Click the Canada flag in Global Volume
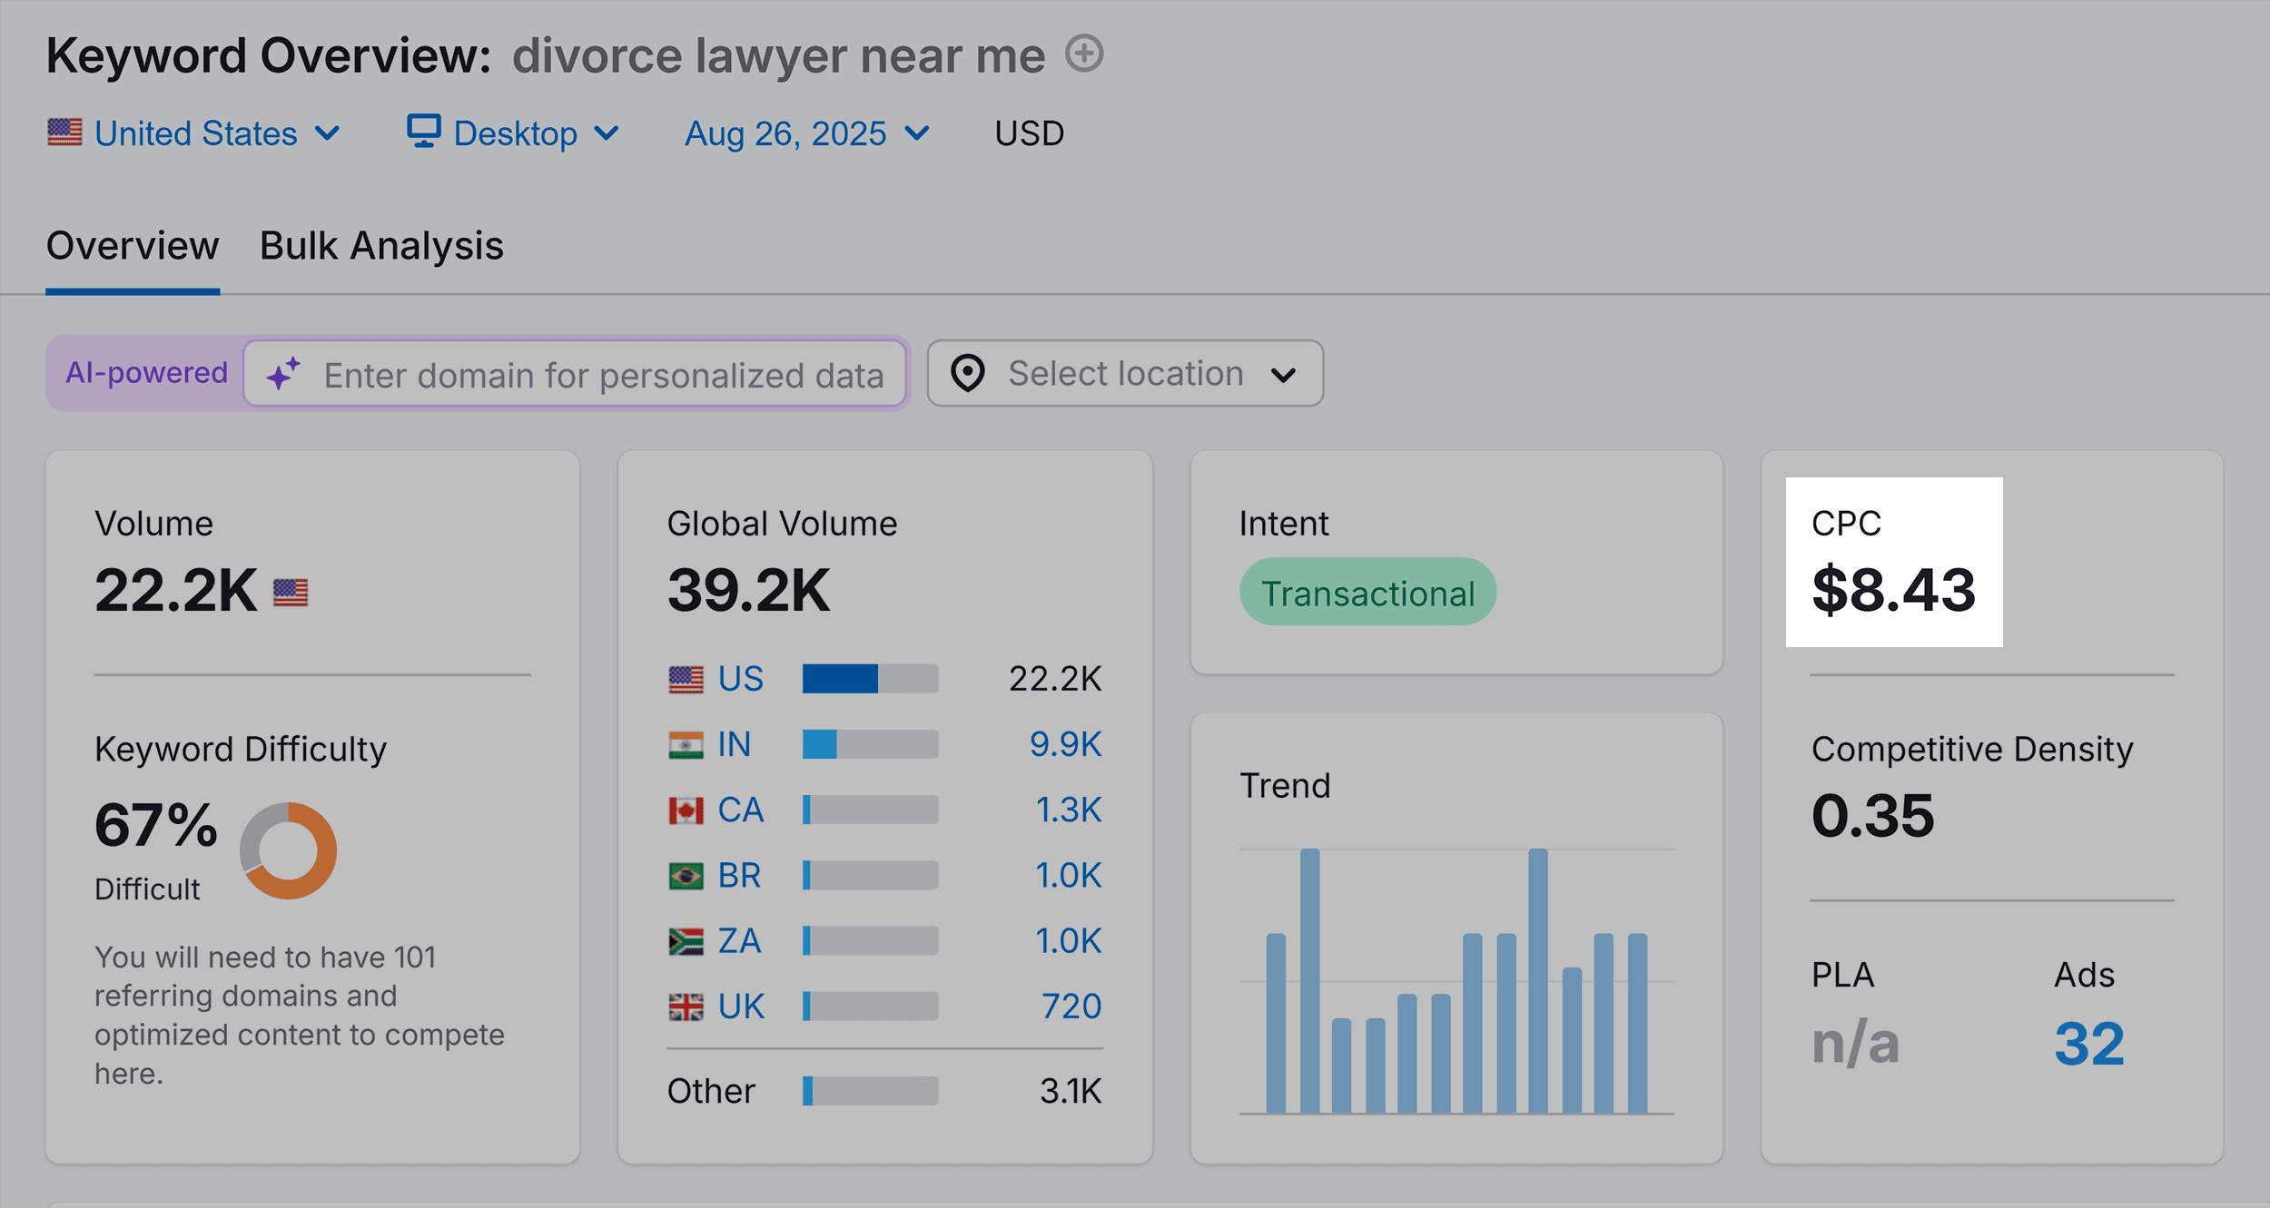 686,810
